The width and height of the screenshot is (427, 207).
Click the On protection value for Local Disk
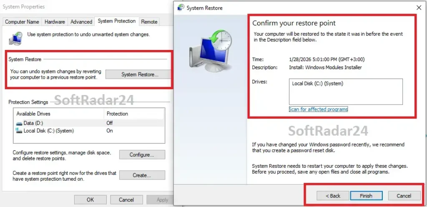110,131
